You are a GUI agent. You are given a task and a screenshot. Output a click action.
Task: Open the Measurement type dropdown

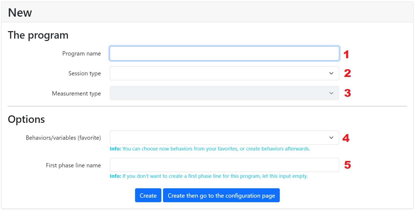click(224, 93)
